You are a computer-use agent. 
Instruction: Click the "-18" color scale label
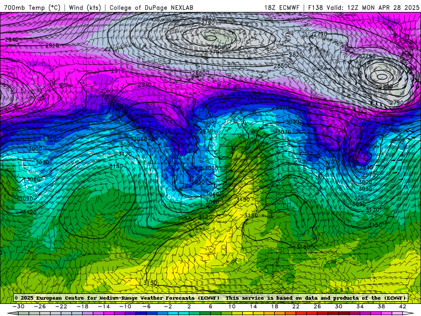[x=83, y=307]
